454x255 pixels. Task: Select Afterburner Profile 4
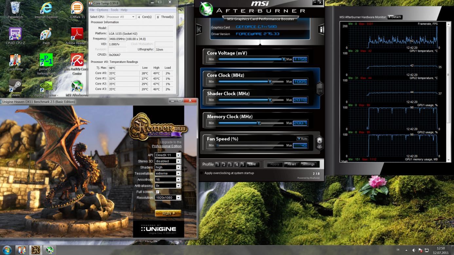236,164
